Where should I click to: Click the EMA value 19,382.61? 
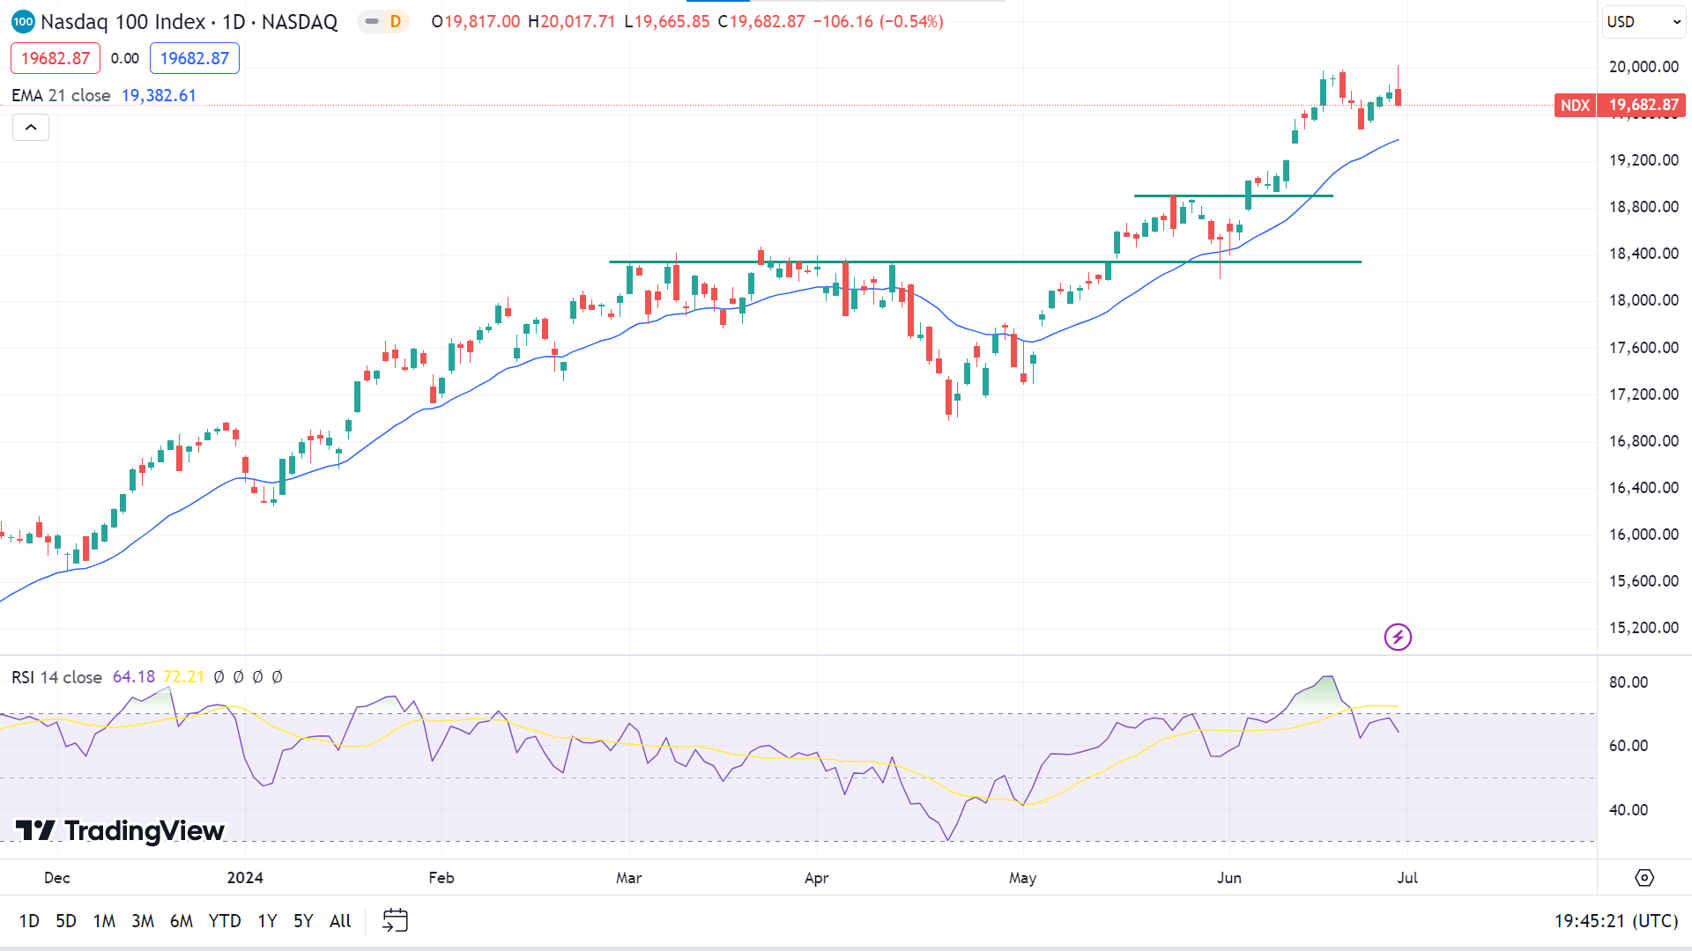tap(159, 95)
